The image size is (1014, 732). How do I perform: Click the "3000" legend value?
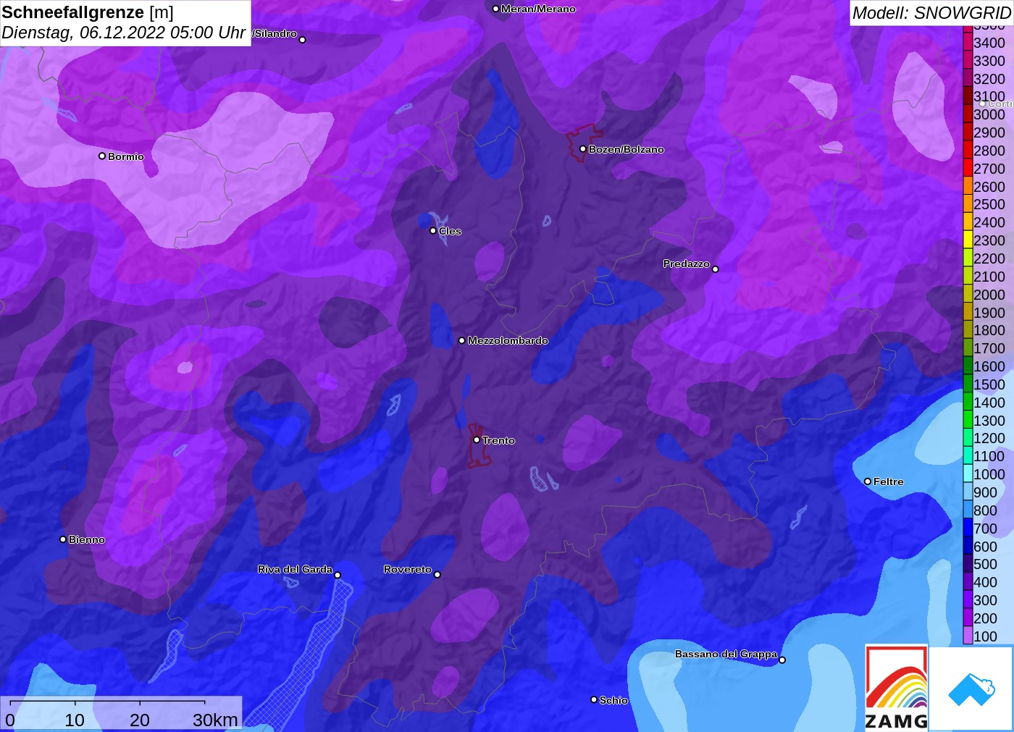point(989,114)
